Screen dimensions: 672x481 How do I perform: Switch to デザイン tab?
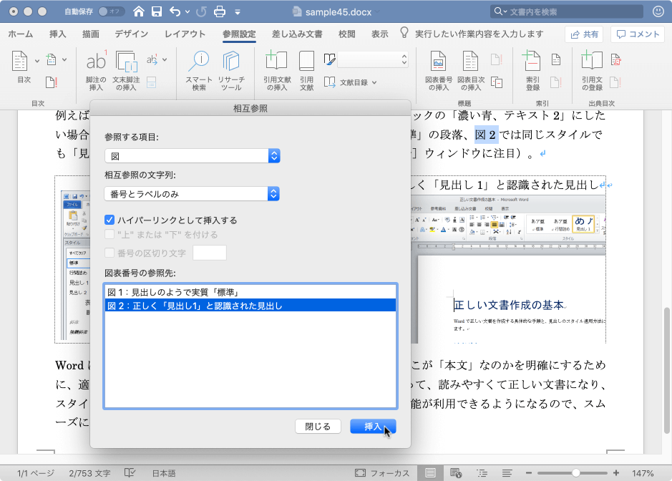[x=131, y=34]
